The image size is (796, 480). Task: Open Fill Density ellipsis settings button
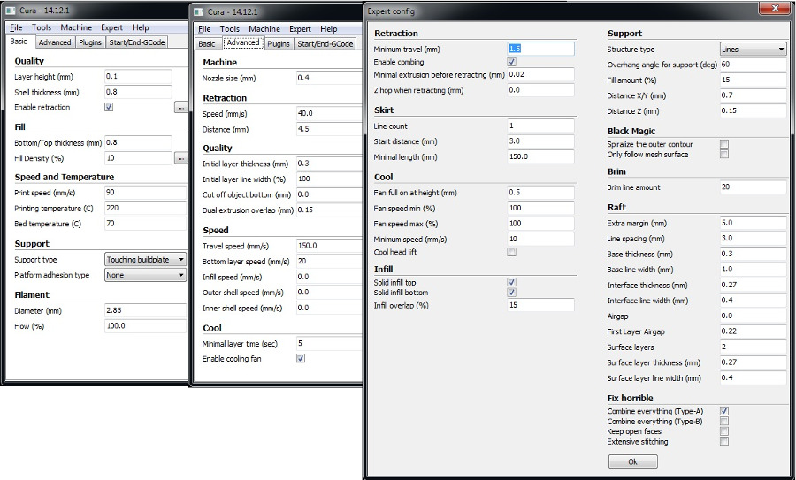click(x=180, y=158)
